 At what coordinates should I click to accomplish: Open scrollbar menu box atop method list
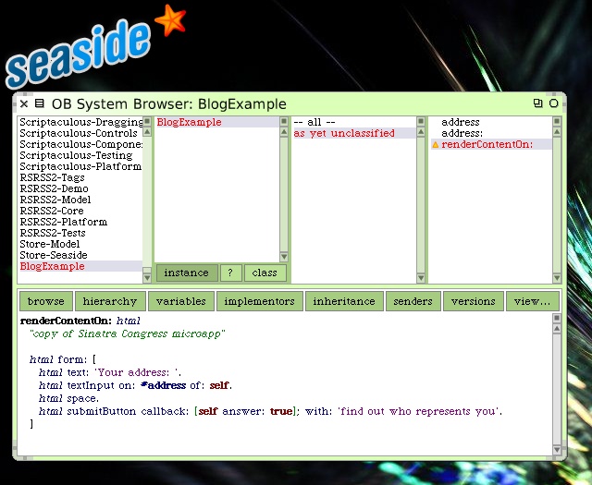[x=557, y=121]
